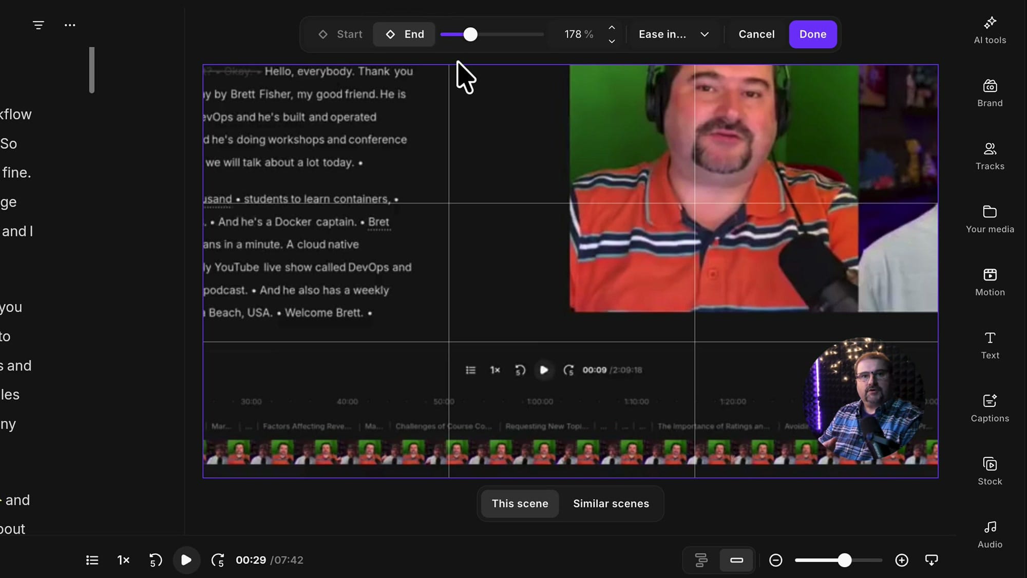
Task: Open the scene list icon in bottom bar
Action: click(92, 560)
